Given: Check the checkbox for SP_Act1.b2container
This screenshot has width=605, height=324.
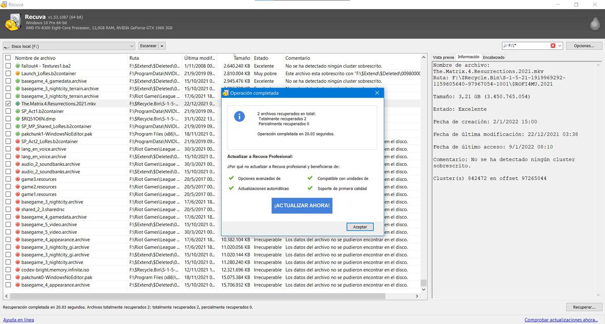Looking at the screenshot, I should point(8,111).
